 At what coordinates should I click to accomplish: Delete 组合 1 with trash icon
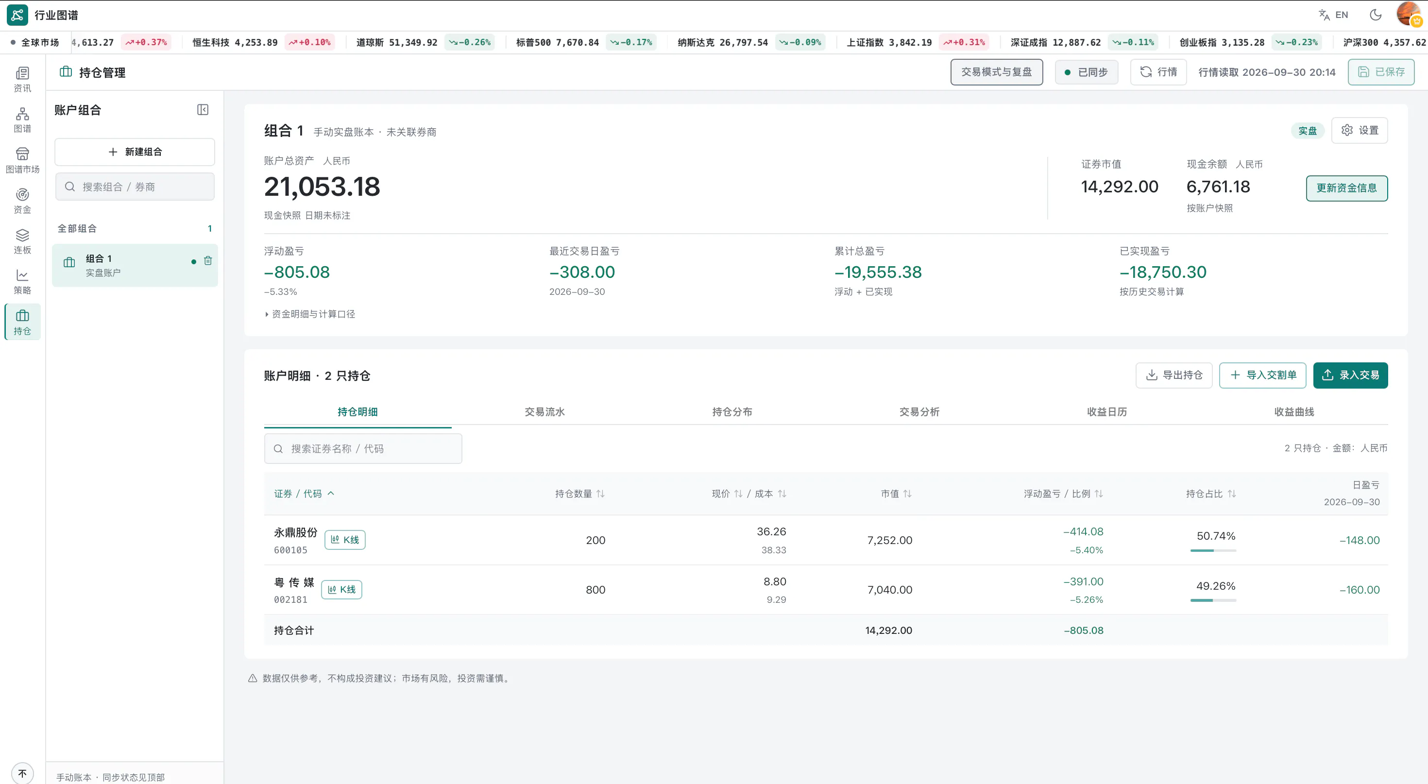point(208,260)
